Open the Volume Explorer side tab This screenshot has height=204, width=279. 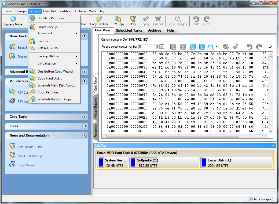(96, 108)
